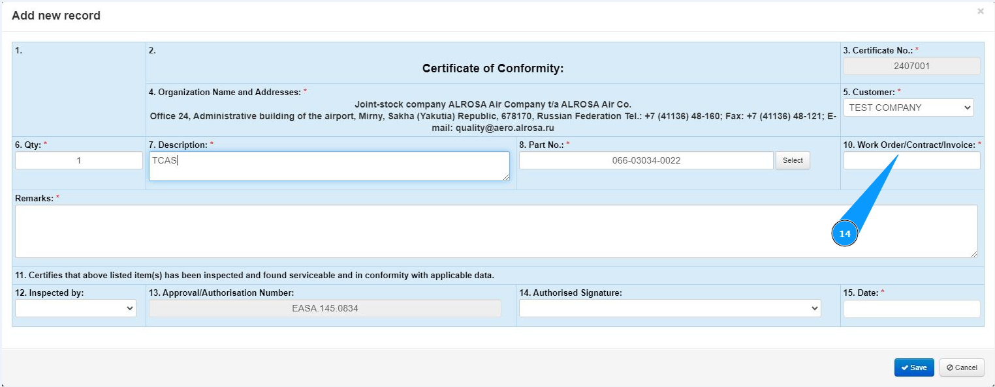995x387 pixels.
Task: Click the Certificate of Conformity heading
Action: click(493, 68)
